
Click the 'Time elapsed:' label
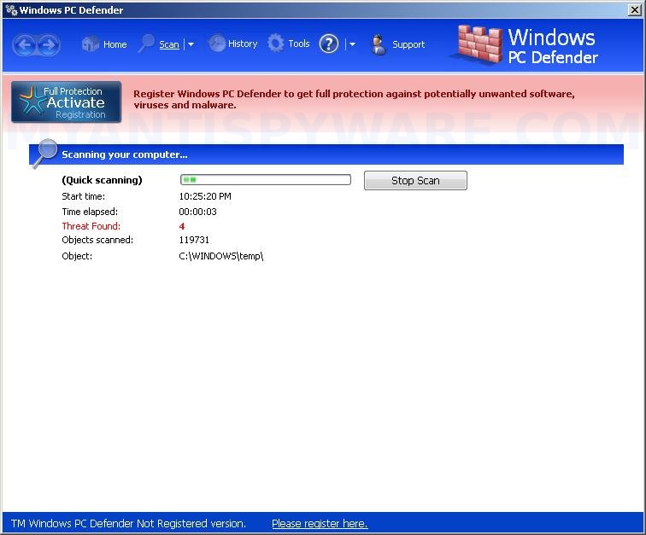click(x=90, y=212)
